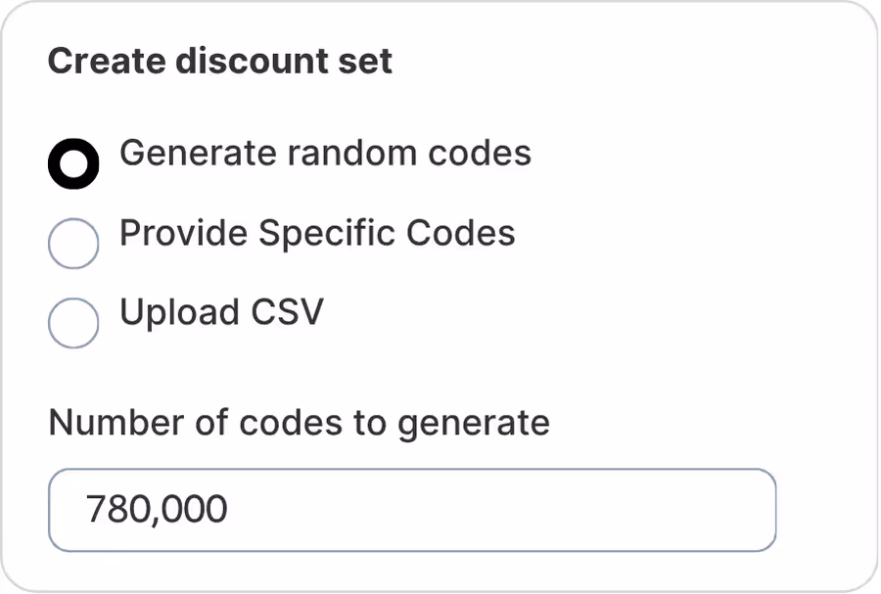
Task: Click the Number of codes to generate label
Action: point(300,423)
